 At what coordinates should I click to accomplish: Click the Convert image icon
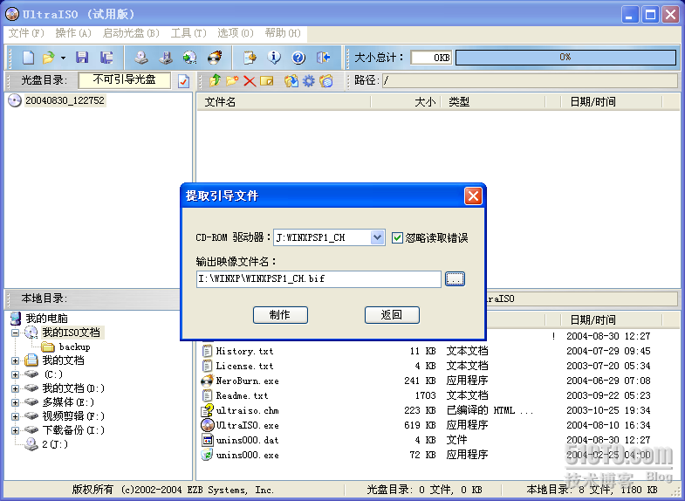point(190,58)
